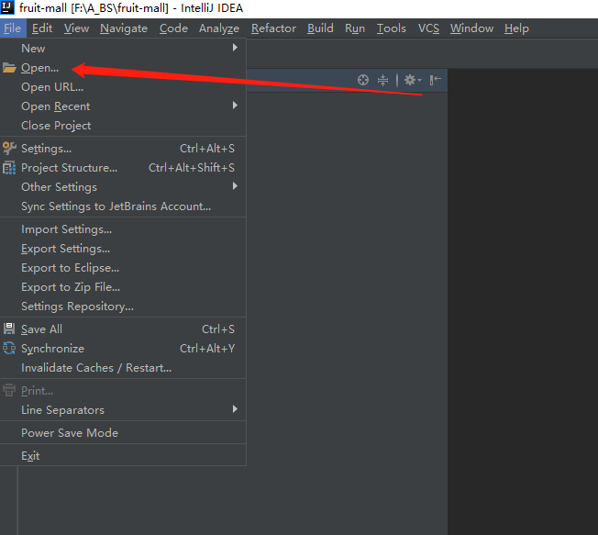
Task: Expand the Line Separators submenu arrow
Action: (235, 409)
